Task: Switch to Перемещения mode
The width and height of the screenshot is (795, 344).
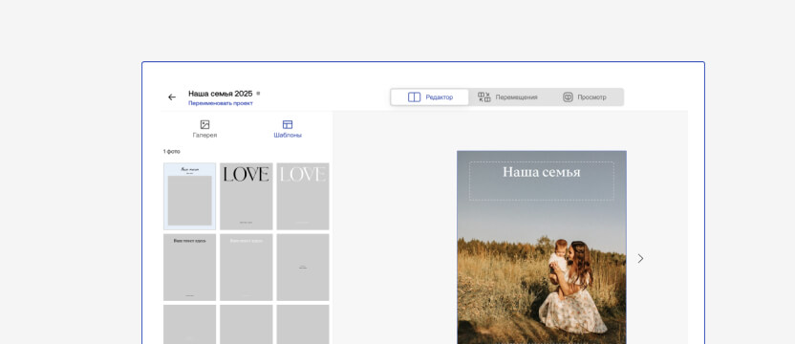Action: click(507, 97)
